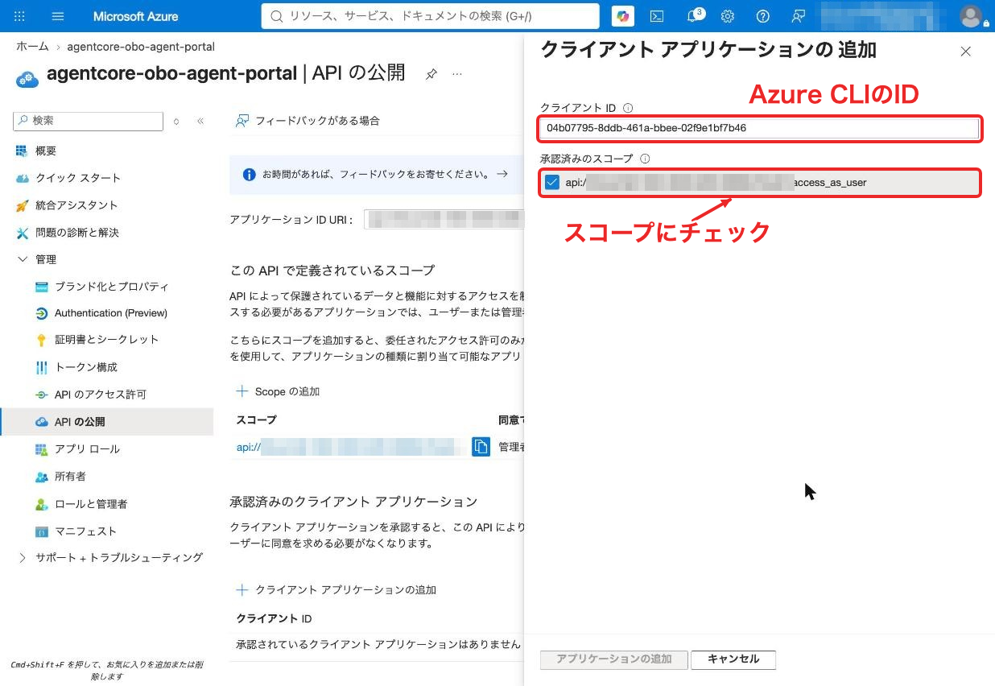Close the クライアント アプリケーションの追加 panel
The height and width of the screenshot is (686, 995).
click(x=966, y=52)
